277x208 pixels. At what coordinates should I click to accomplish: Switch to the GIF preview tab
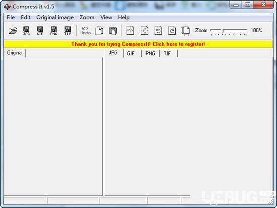[x=131, y=53]
